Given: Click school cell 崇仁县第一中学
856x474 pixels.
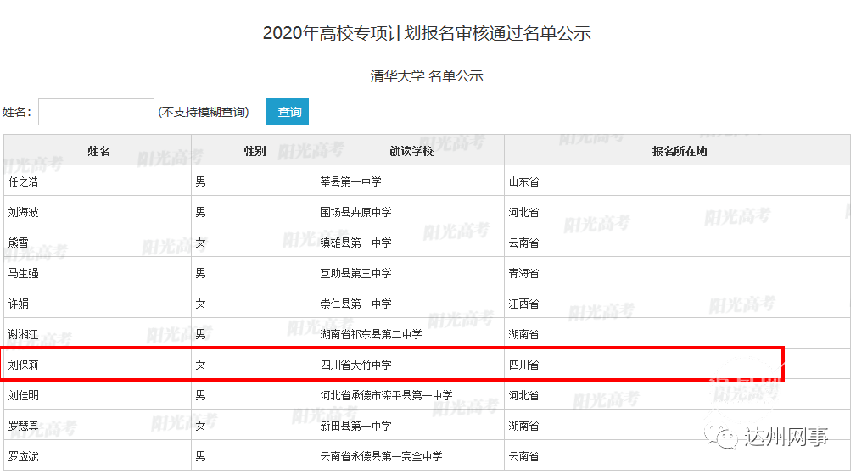Looking at the screenshot, I should coord(356,304).
